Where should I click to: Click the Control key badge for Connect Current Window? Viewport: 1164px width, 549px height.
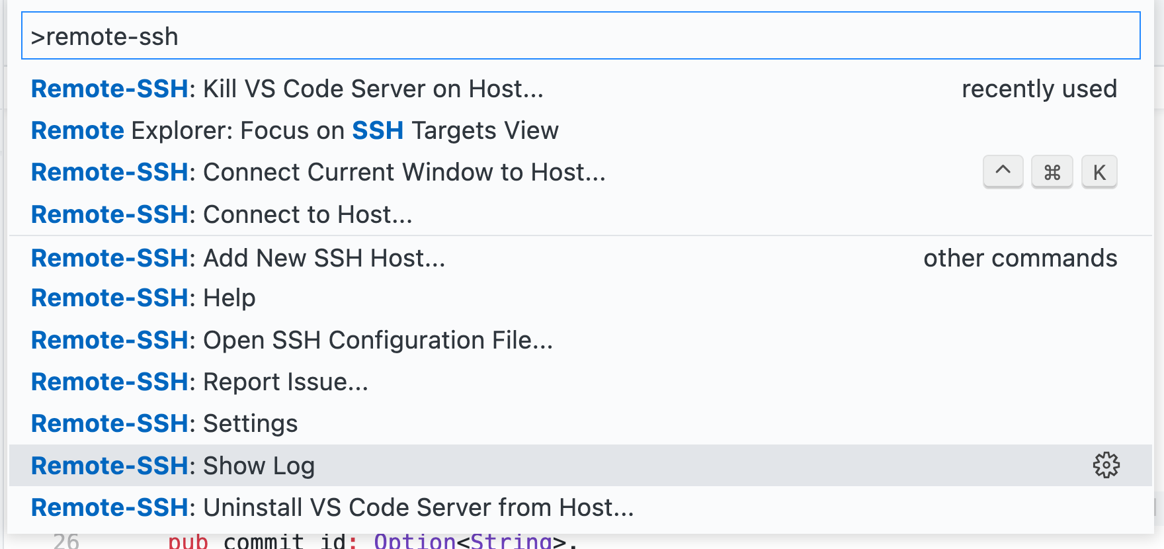[x=1003, y=172]
